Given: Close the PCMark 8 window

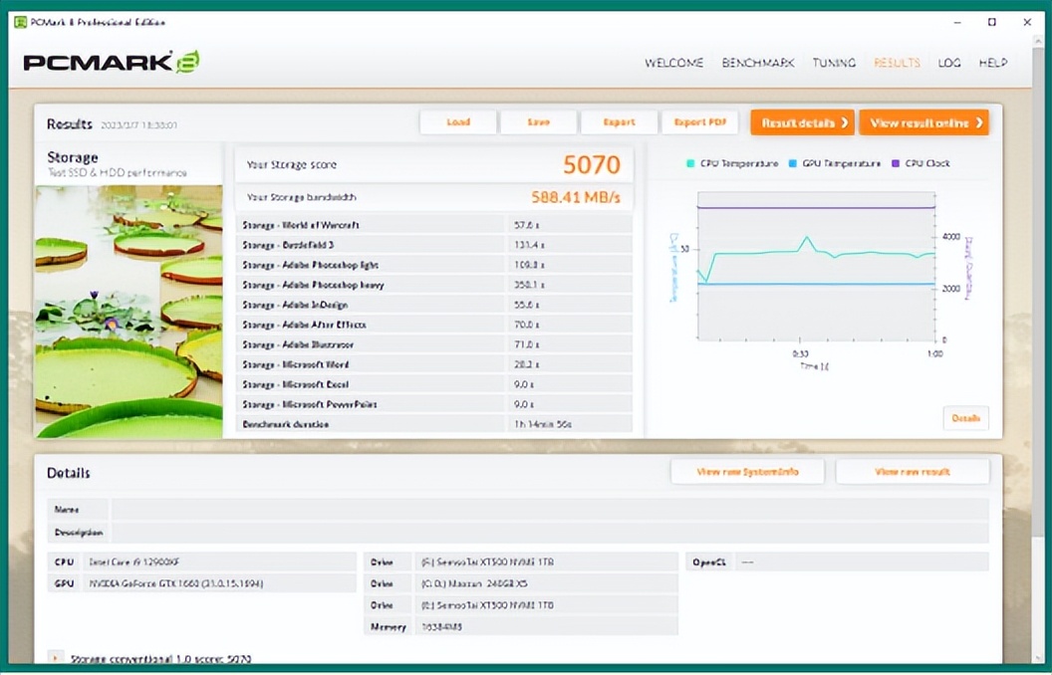Looking at the screenshot, I should (1027, 22).
